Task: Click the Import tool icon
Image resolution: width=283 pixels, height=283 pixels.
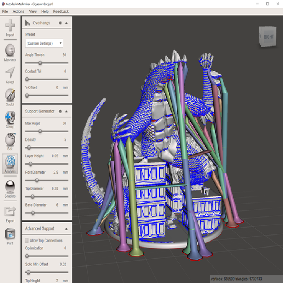Action: pos(10,25)
